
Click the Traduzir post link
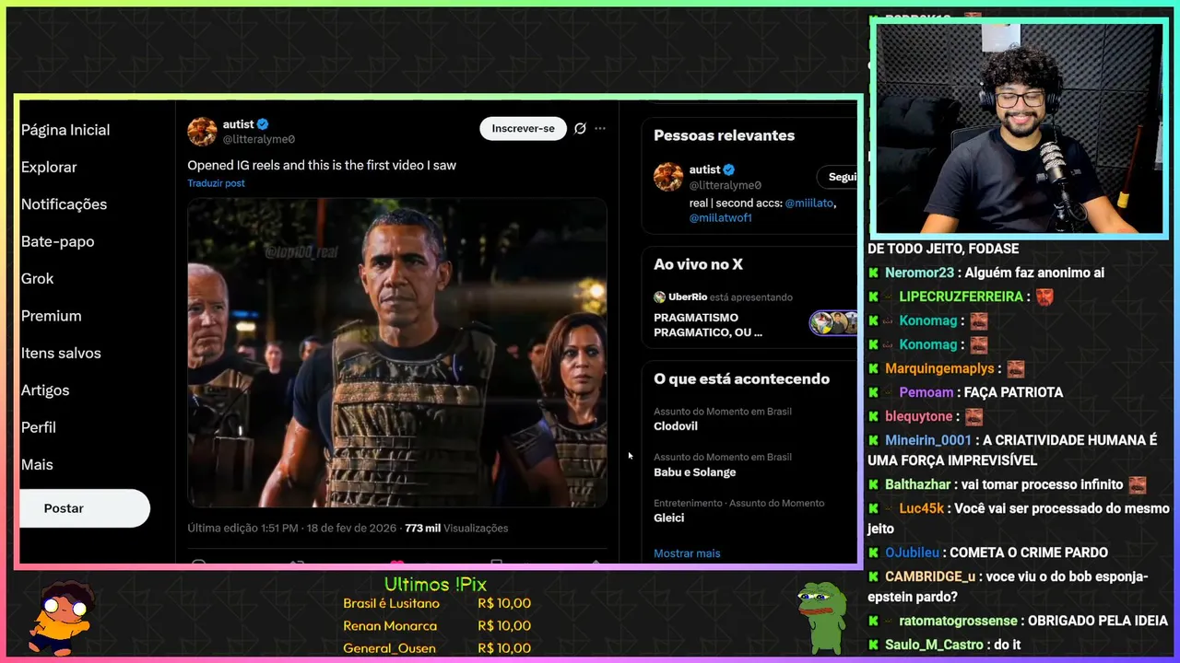tap(216, 183)
